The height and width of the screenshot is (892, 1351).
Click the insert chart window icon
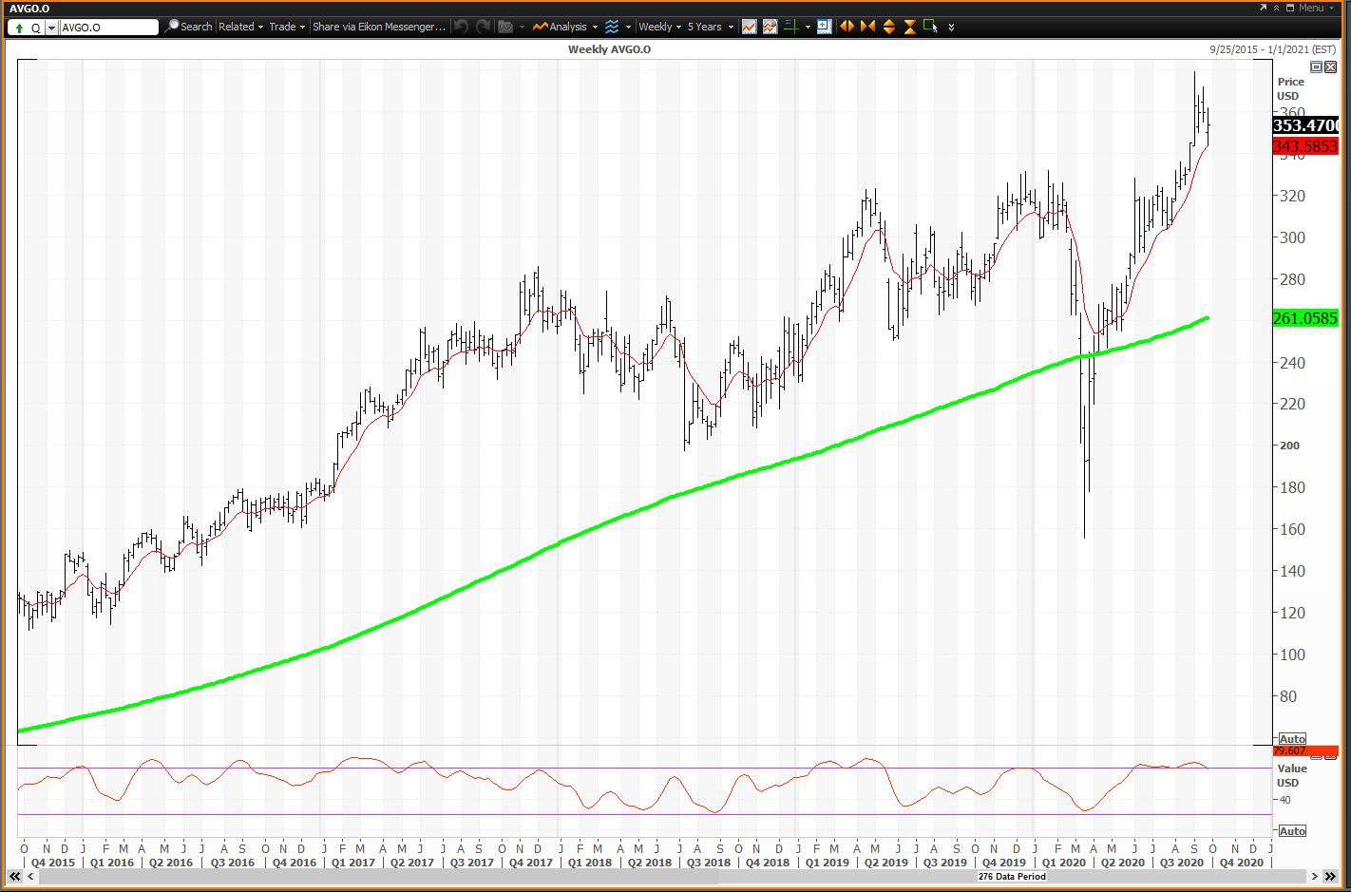(825, 27)
